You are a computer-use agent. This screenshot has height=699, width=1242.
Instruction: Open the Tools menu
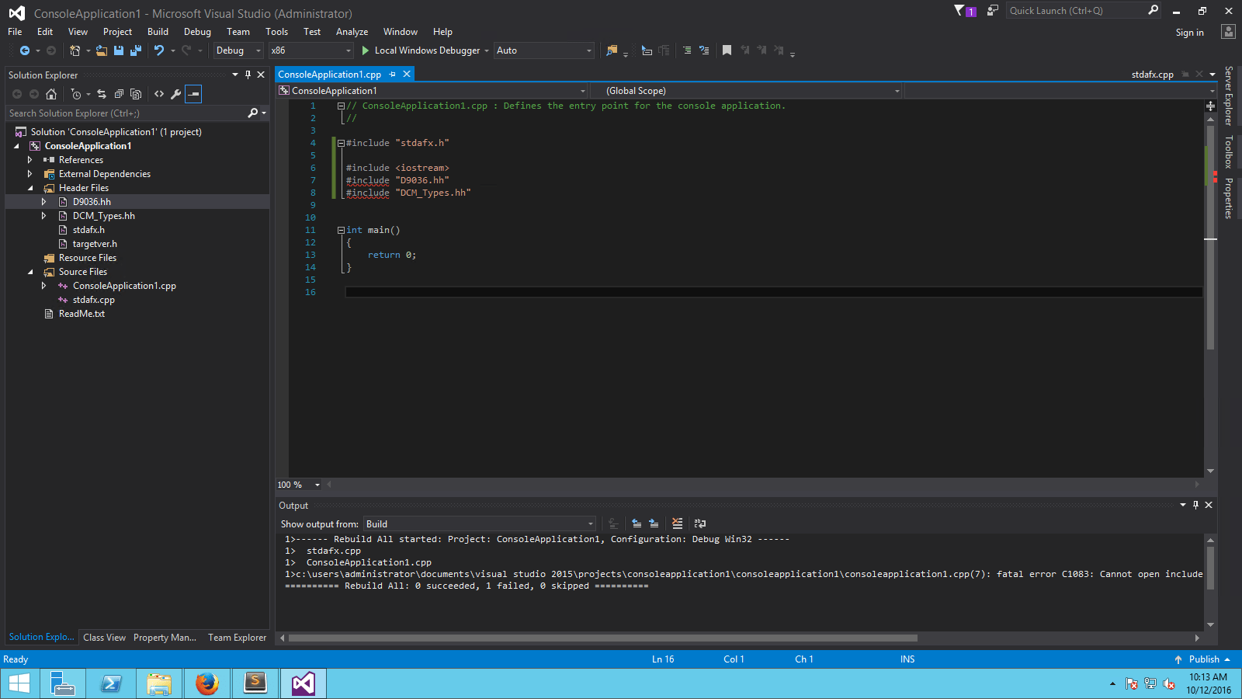point(276,32)
